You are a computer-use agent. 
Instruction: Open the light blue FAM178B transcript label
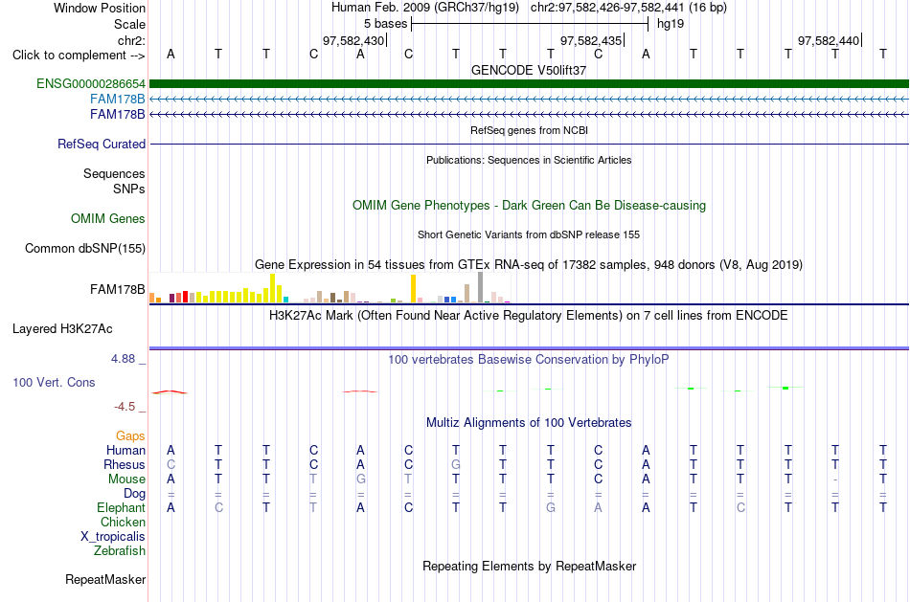pos(117,100)
